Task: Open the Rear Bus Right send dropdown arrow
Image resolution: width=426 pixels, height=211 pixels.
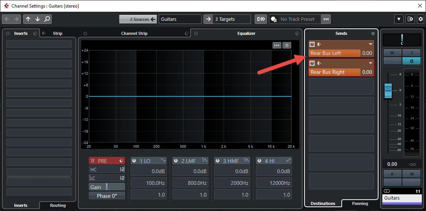Action: click(370, 63)
